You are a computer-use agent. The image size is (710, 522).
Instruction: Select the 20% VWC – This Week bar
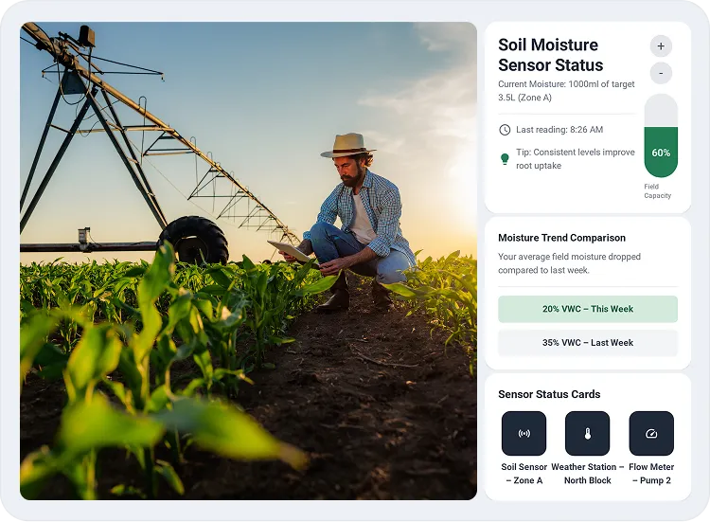(x=588, y=309)
